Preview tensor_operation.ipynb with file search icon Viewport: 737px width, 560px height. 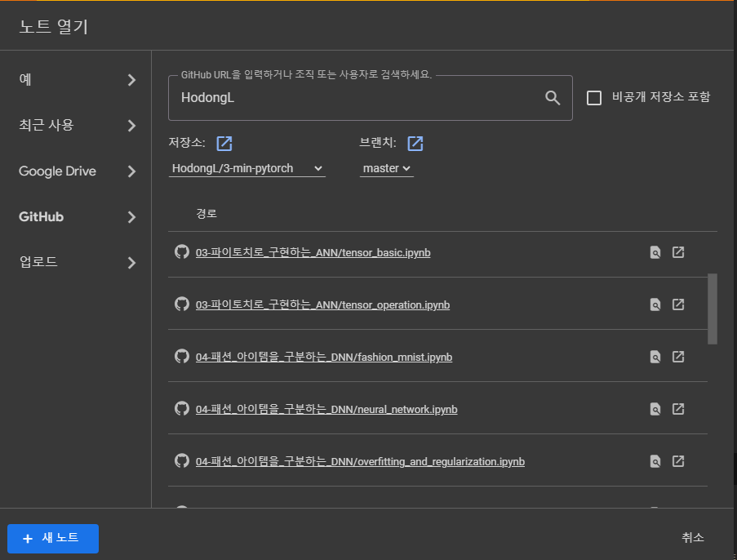(x=655, y=304)
